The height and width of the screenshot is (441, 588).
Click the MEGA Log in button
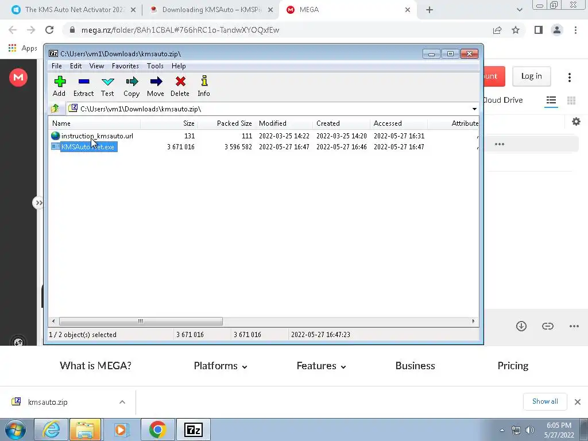(x=531, y=76)
